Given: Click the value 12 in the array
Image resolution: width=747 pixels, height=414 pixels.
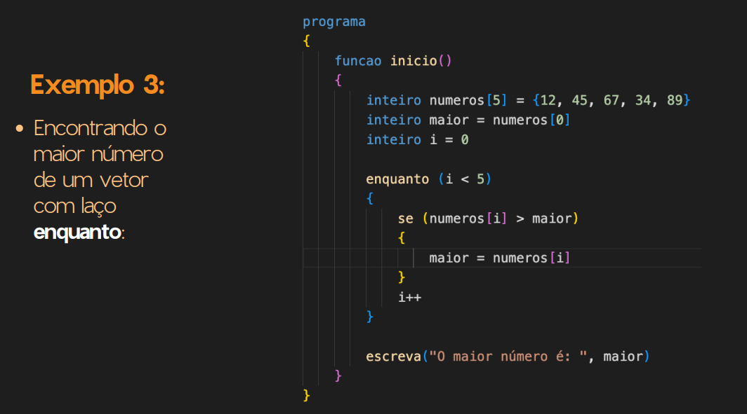Looking at the screenshot, I should (548, 100).
